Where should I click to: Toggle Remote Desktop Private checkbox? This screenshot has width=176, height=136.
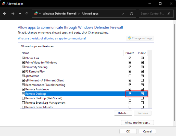(130, 94)
